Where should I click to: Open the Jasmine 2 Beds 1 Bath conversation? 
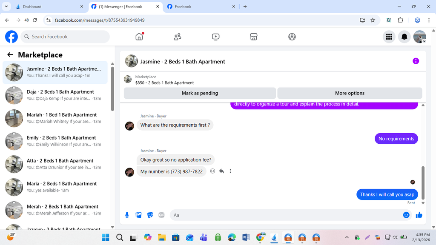pos(55,72)
